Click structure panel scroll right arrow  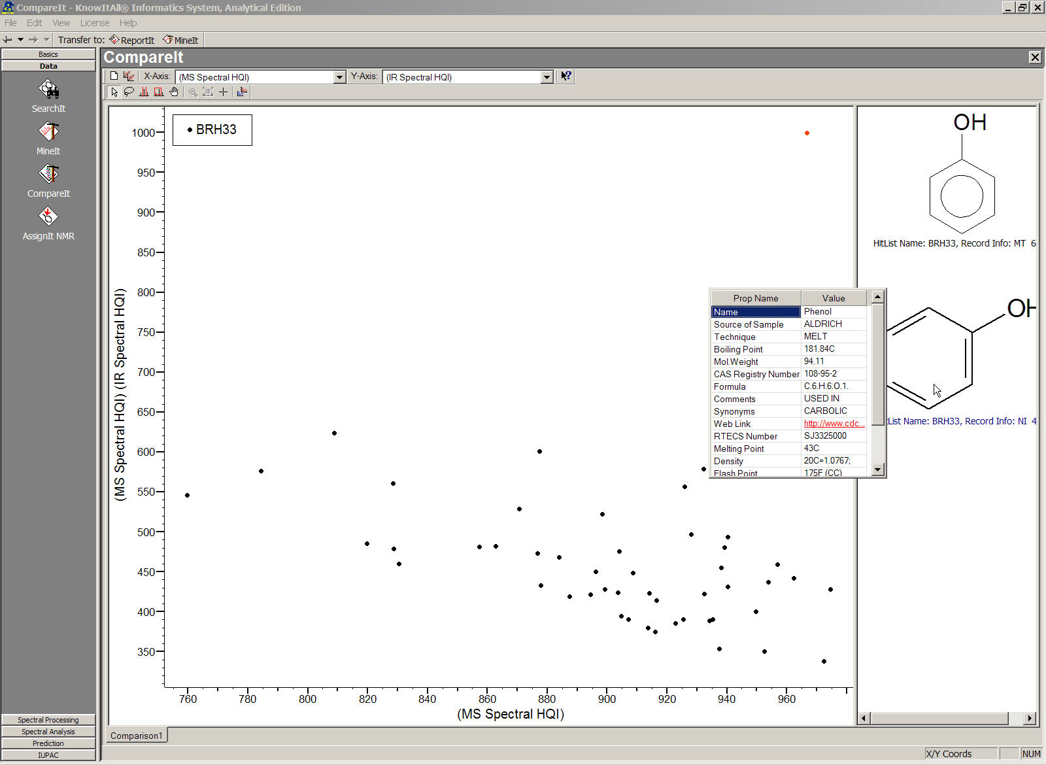(x=1030, y=719)
